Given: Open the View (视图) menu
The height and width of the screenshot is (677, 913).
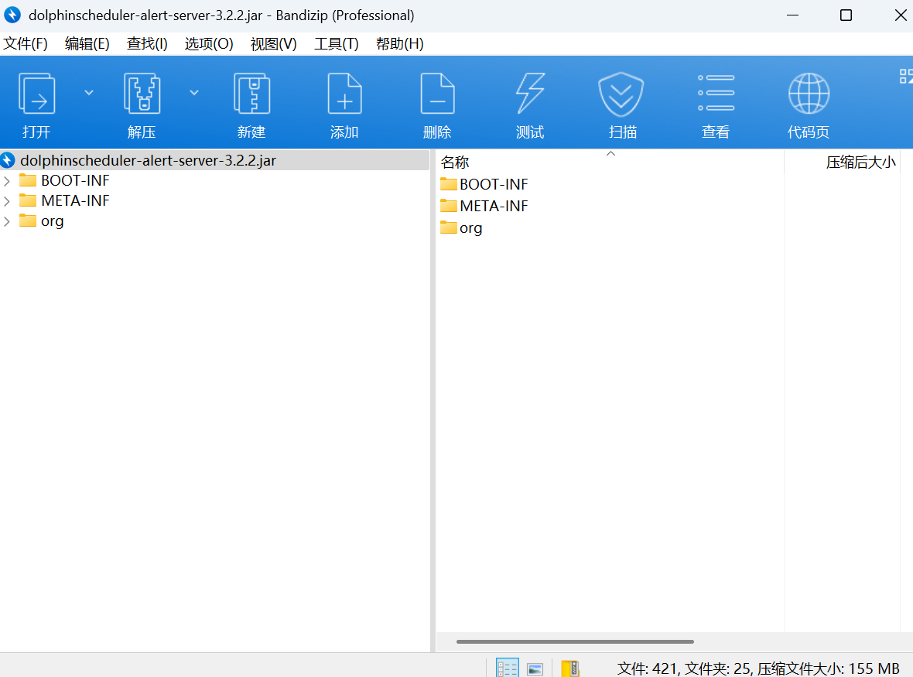Looking at the screenshot, I should (x=274, y=43).
